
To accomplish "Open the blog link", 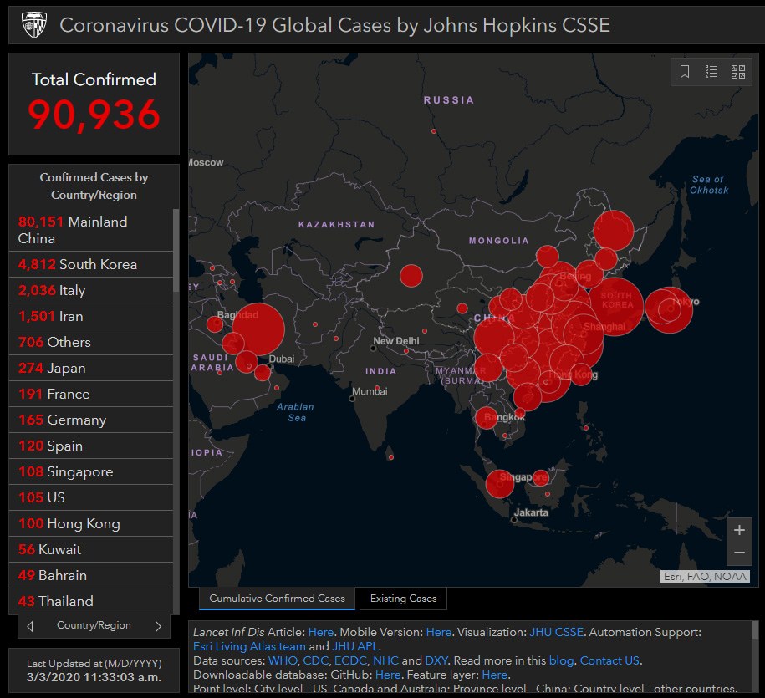I will tap(561, 660).
